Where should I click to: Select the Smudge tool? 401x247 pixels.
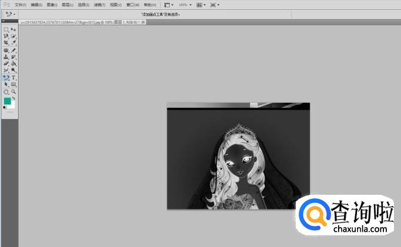[6, 70]
